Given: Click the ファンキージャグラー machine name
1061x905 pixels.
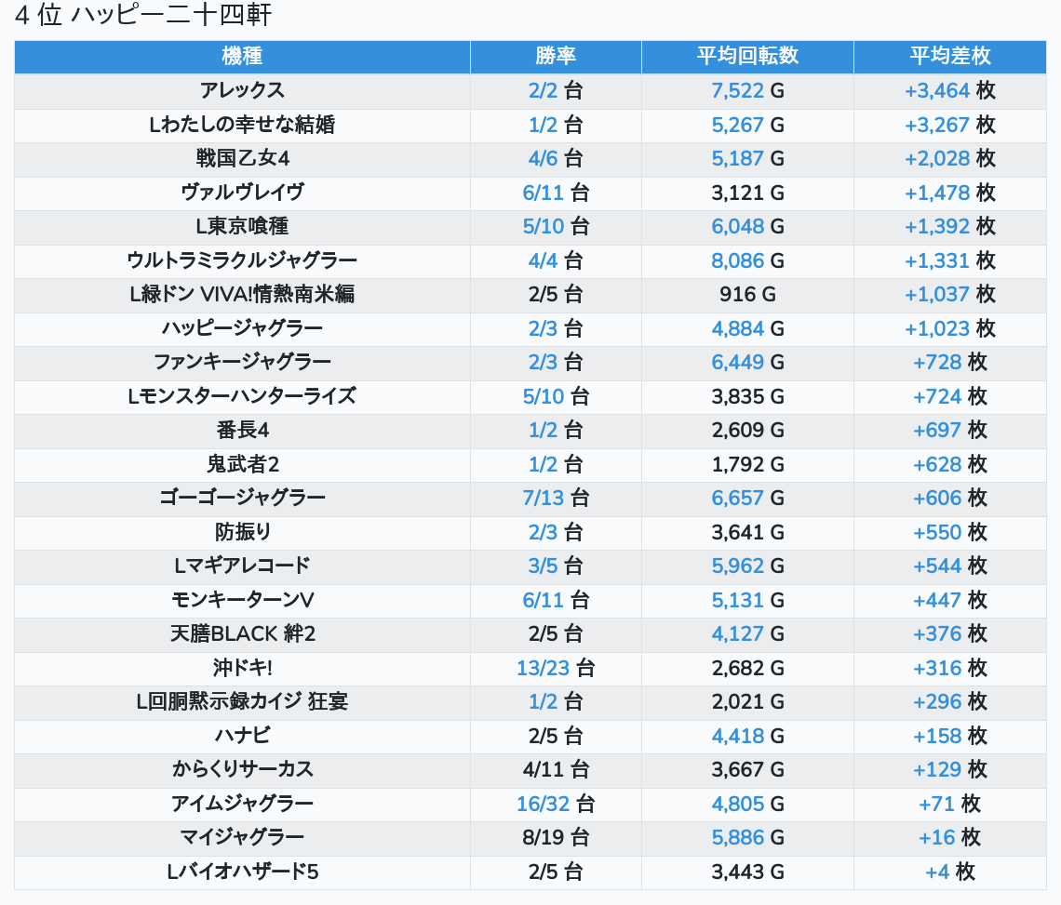Looking at the screenshot, I should pyautogui.click(x=242, y=362).
